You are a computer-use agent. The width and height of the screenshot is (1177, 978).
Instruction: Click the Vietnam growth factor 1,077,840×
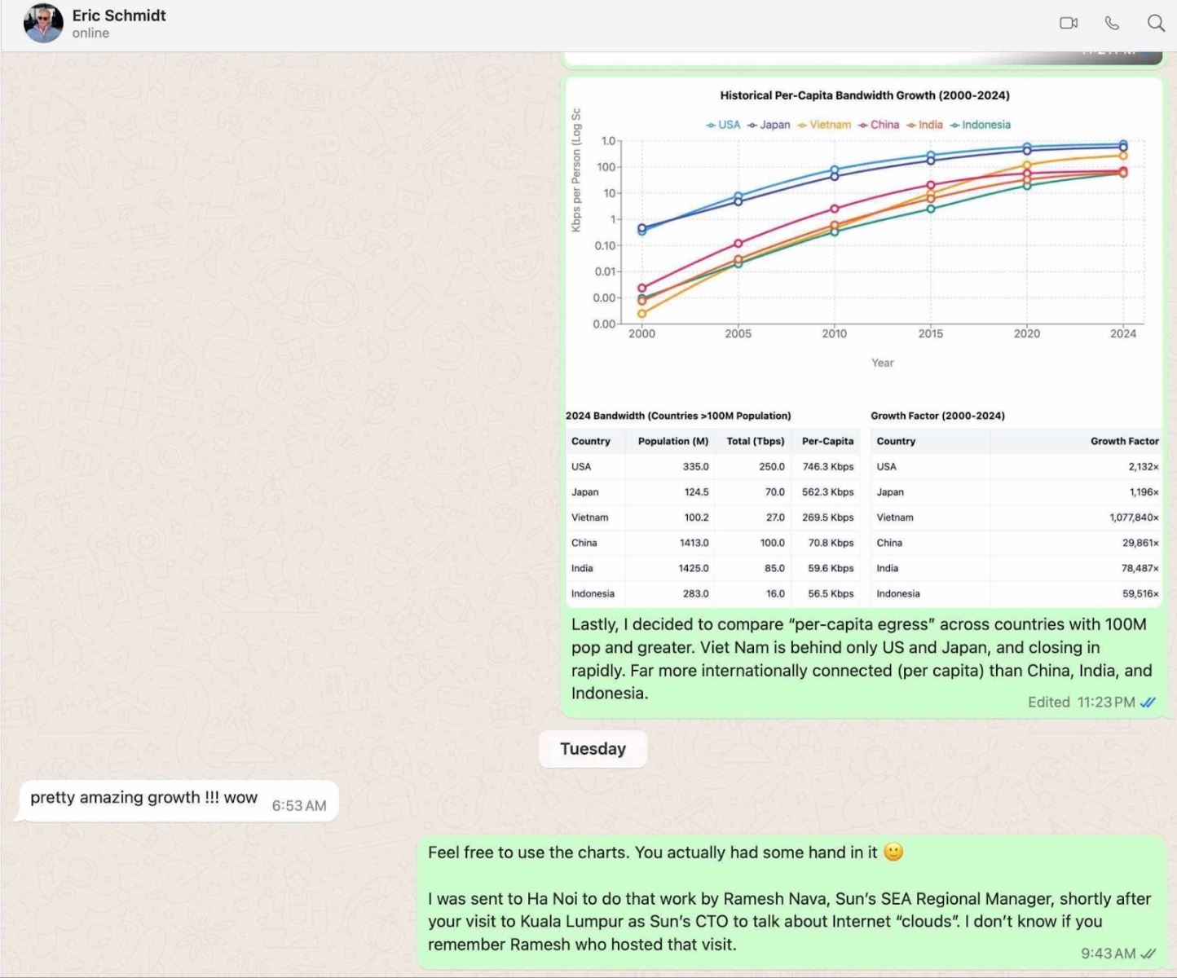[x=1134, y=518]
